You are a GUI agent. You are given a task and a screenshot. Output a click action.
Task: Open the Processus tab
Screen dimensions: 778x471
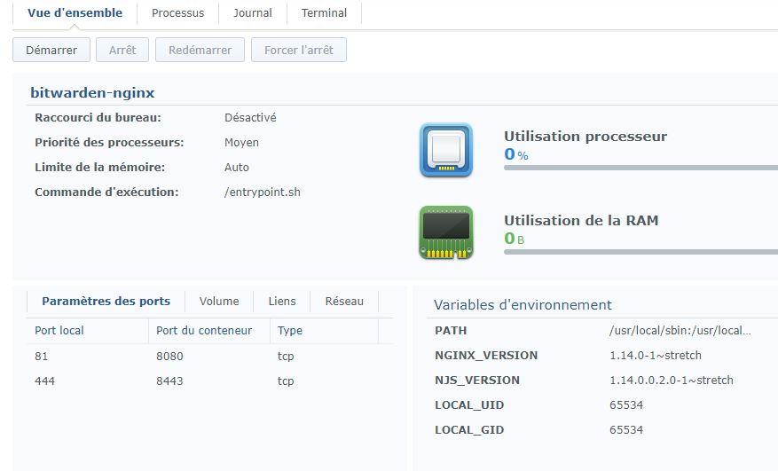177,13
